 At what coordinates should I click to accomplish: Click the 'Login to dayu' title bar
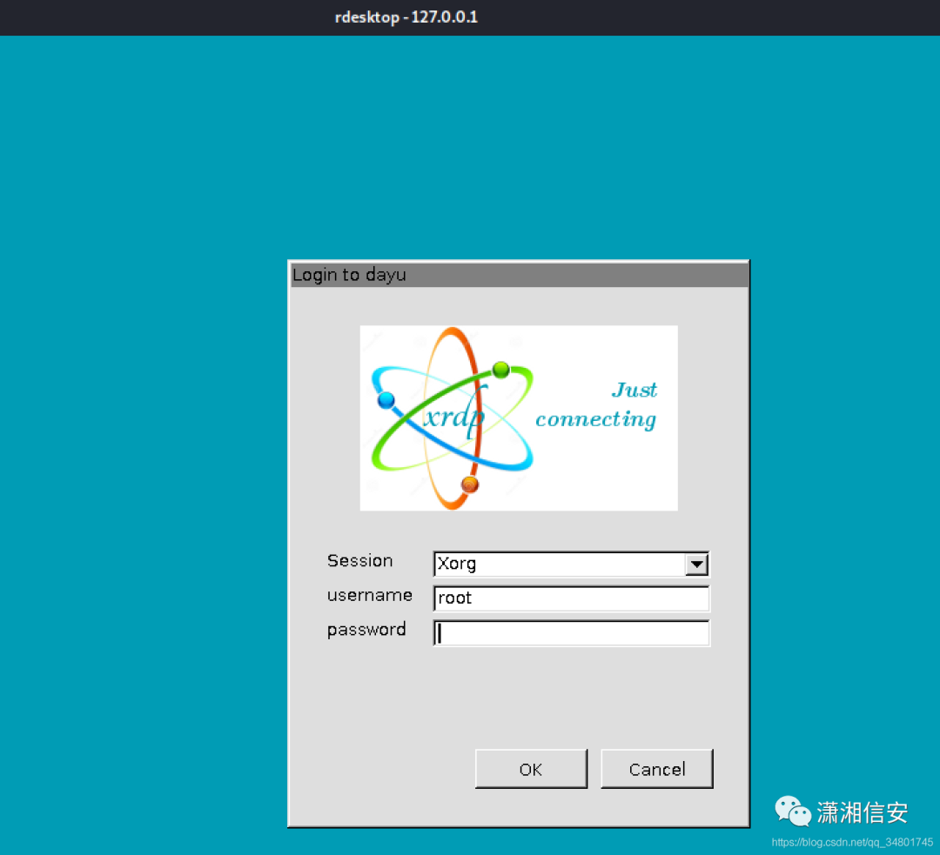click(x=519, y=275)
